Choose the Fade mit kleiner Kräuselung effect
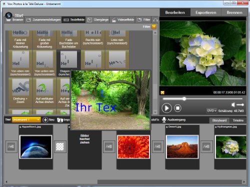The width and height of the screenshot is (250, 187). click(20, 39)
